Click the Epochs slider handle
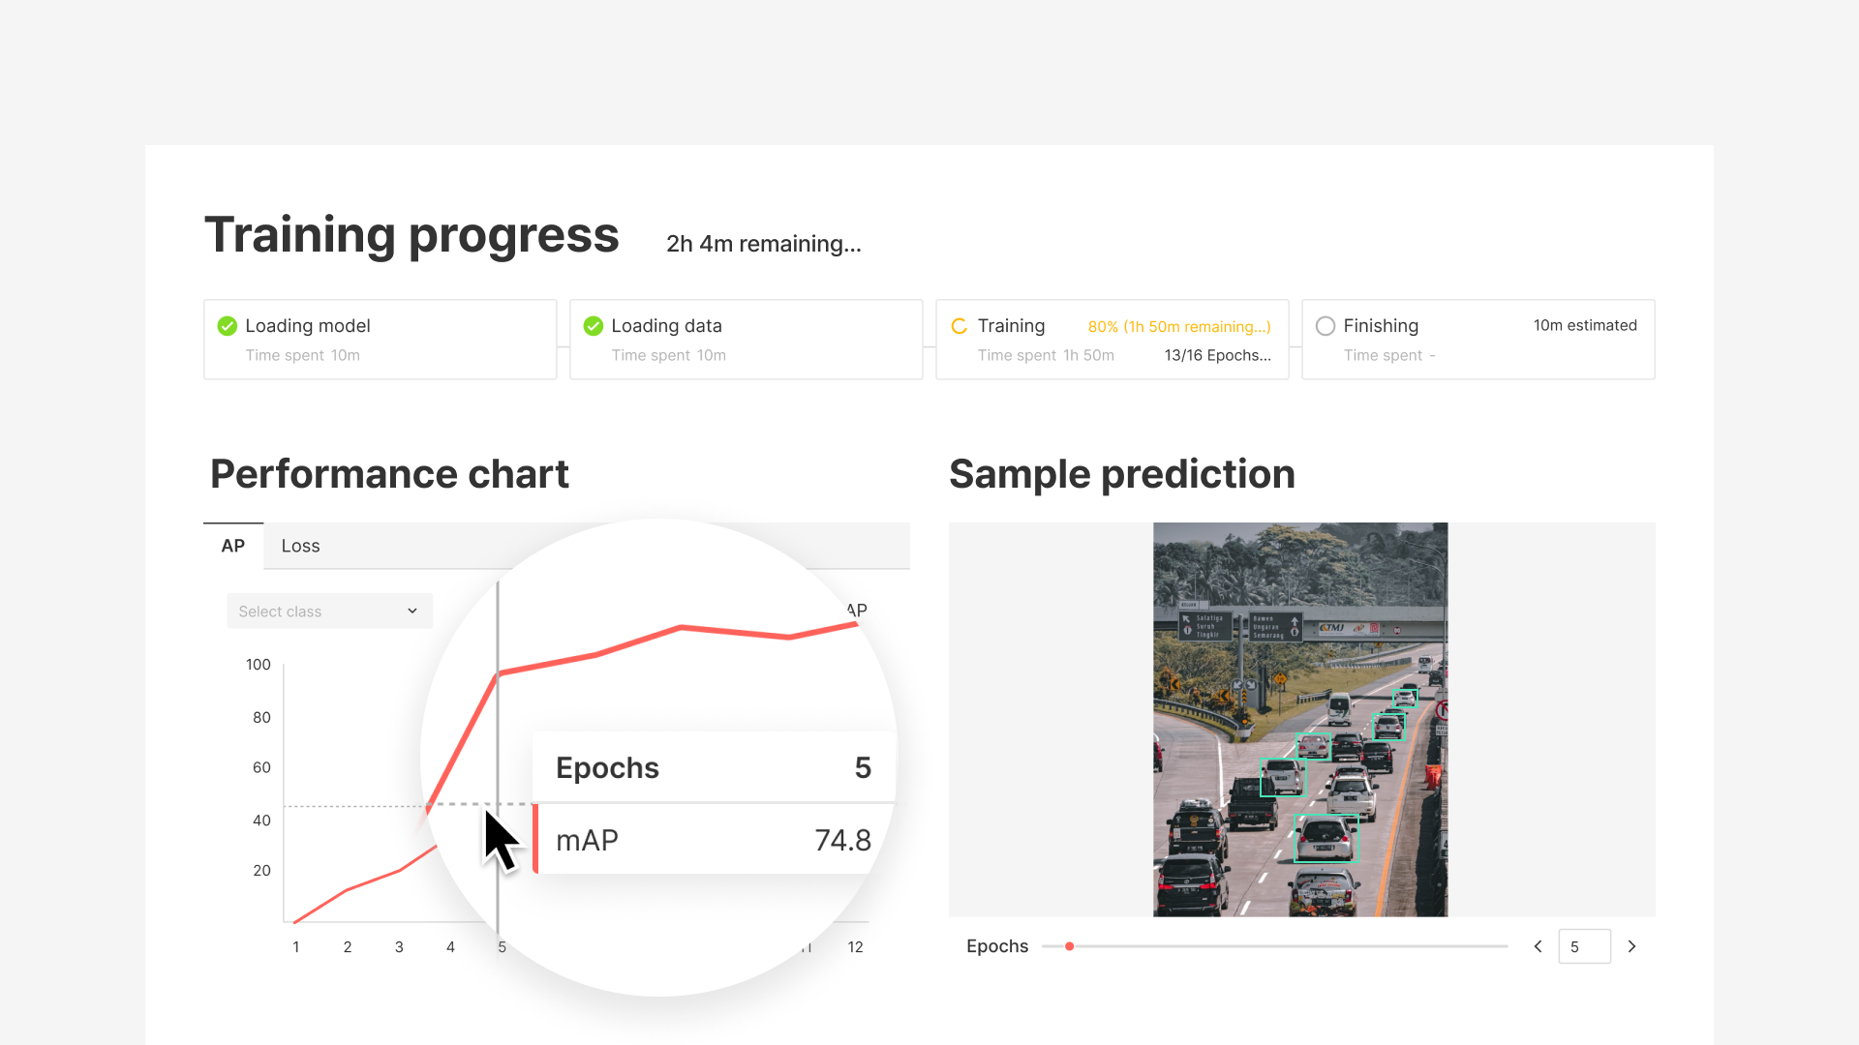1859x1045 pixels. pos(1069,946)
